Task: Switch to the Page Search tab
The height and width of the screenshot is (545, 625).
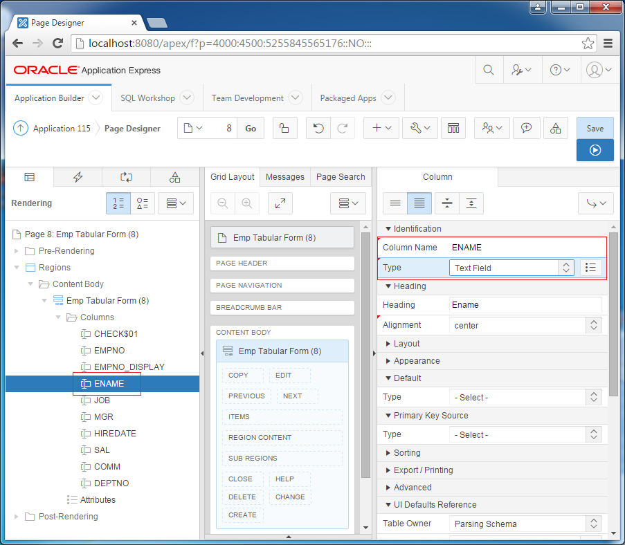Action: tap(341, 177)
